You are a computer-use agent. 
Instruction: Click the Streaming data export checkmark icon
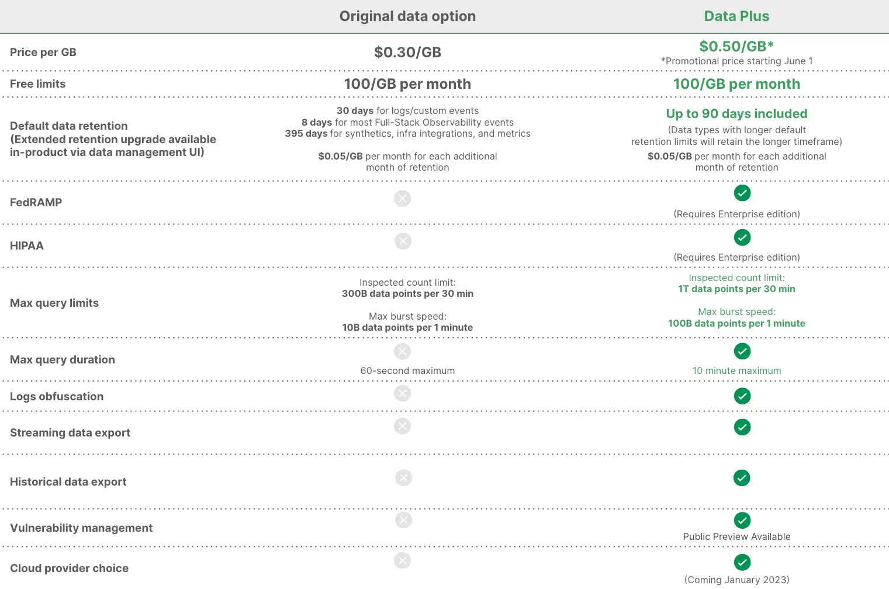tap(742, 427)
